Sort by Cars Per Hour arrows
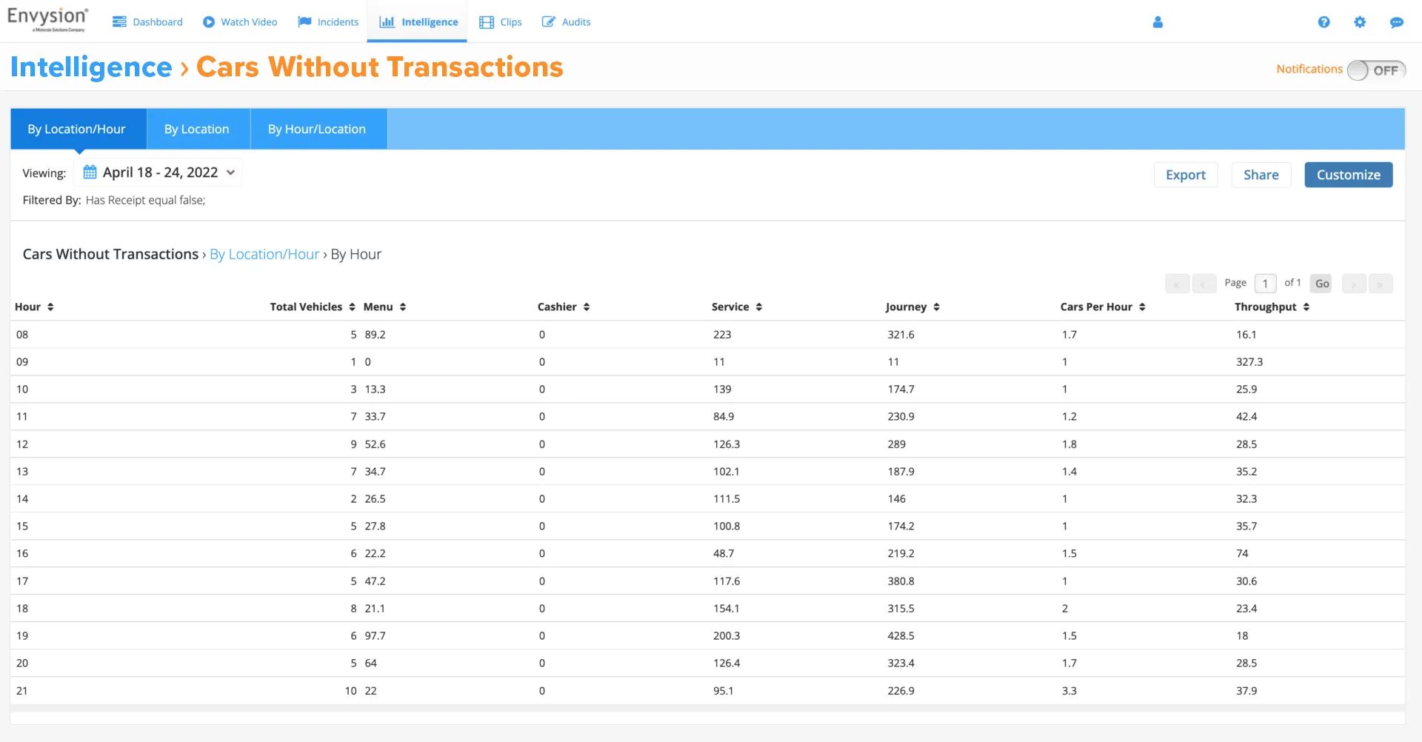The image size is (1422, 742). point(1142,307)
